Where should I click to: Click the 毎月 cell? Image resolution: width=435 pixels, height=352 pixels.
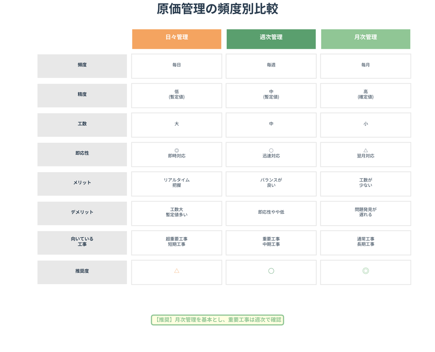coord(366,66)
